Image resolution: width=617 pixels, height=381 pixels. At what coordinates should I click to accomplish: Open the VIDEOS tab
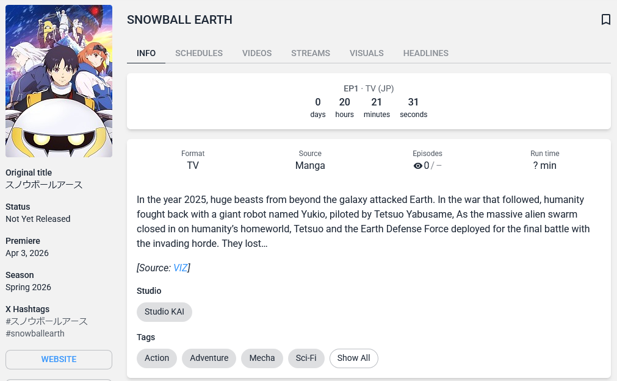(x=257, y=53)
